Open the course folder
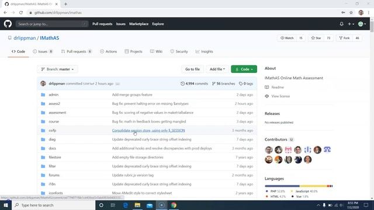The width and height of the screenshot is (374, 210). pos(54,121)
